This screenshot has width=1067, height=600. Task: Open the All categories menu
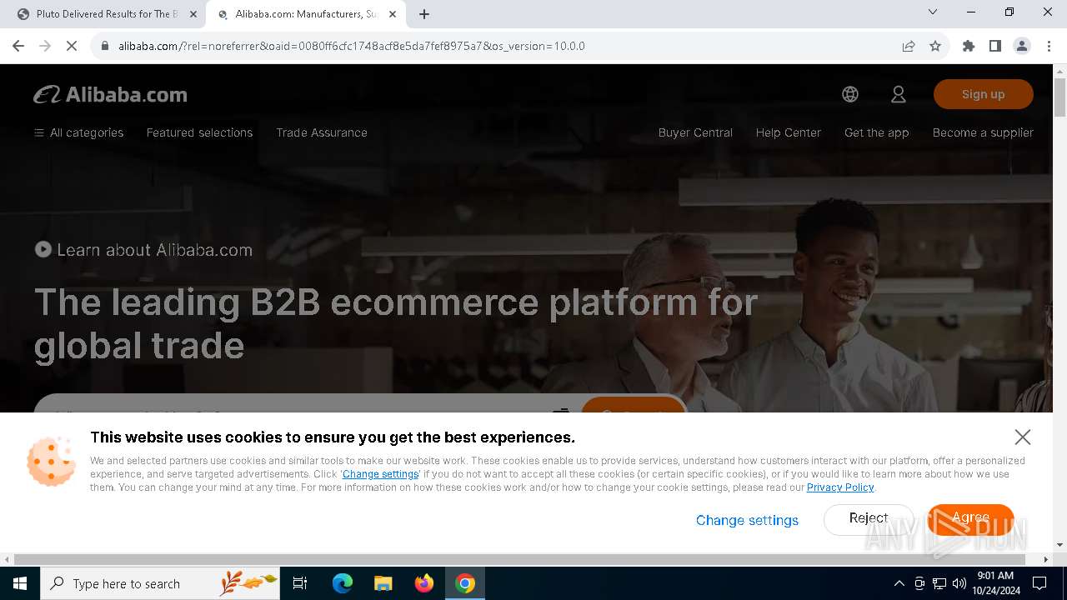[x=78, y=132]
